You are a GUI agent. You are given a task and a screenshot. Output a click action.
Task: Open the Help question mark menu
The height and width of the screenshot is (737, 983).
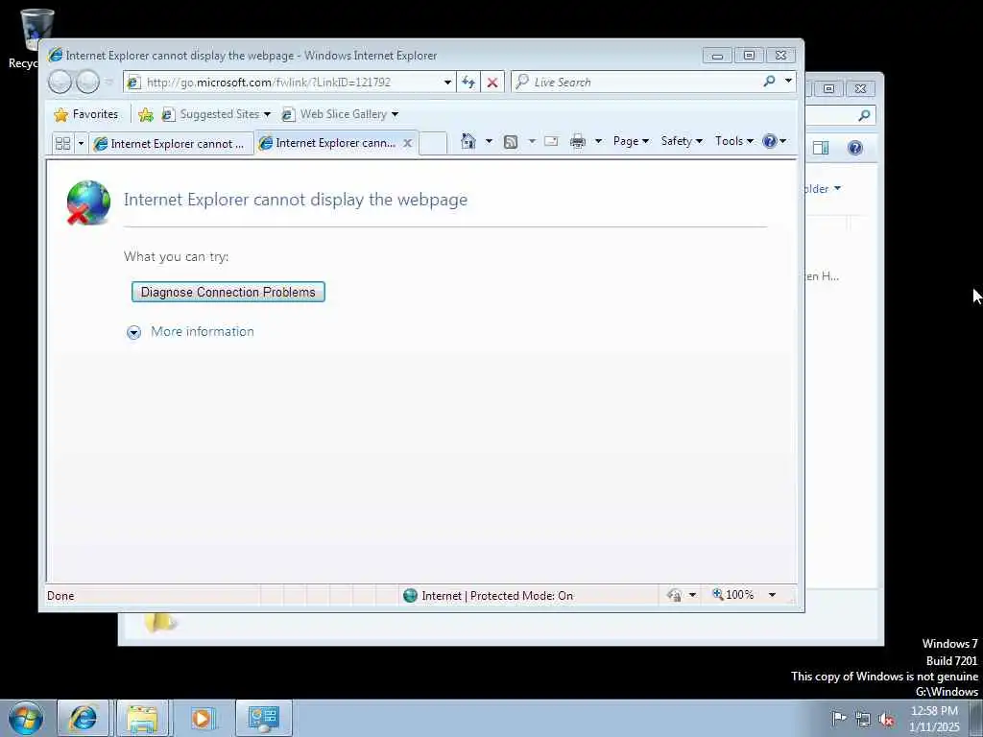click(774, 141)
